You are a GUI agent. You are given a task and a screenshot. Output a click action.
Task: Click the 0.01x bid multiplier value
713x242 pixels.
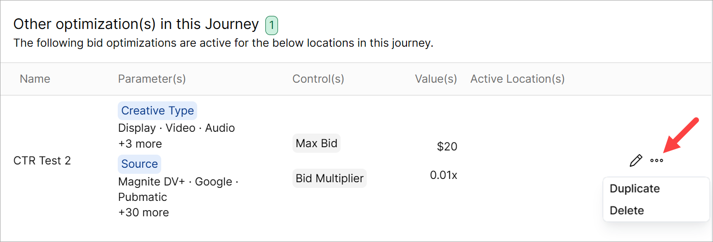pyautogui.click(x=443, y=175)
